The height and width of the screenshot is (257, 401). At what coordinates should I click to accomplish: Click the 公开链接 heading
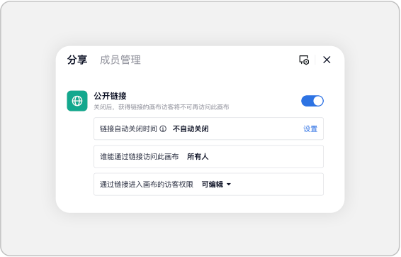point(110,96)
